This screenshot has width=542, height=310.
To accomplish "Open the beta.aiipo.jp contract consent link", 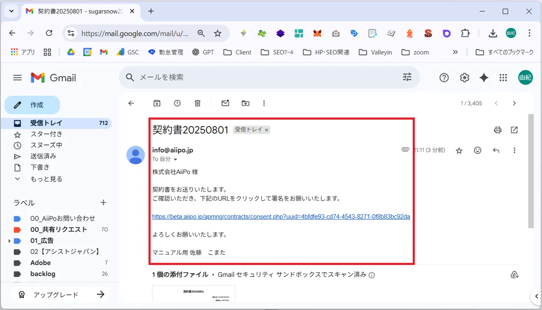I will [x=281, y=217].
